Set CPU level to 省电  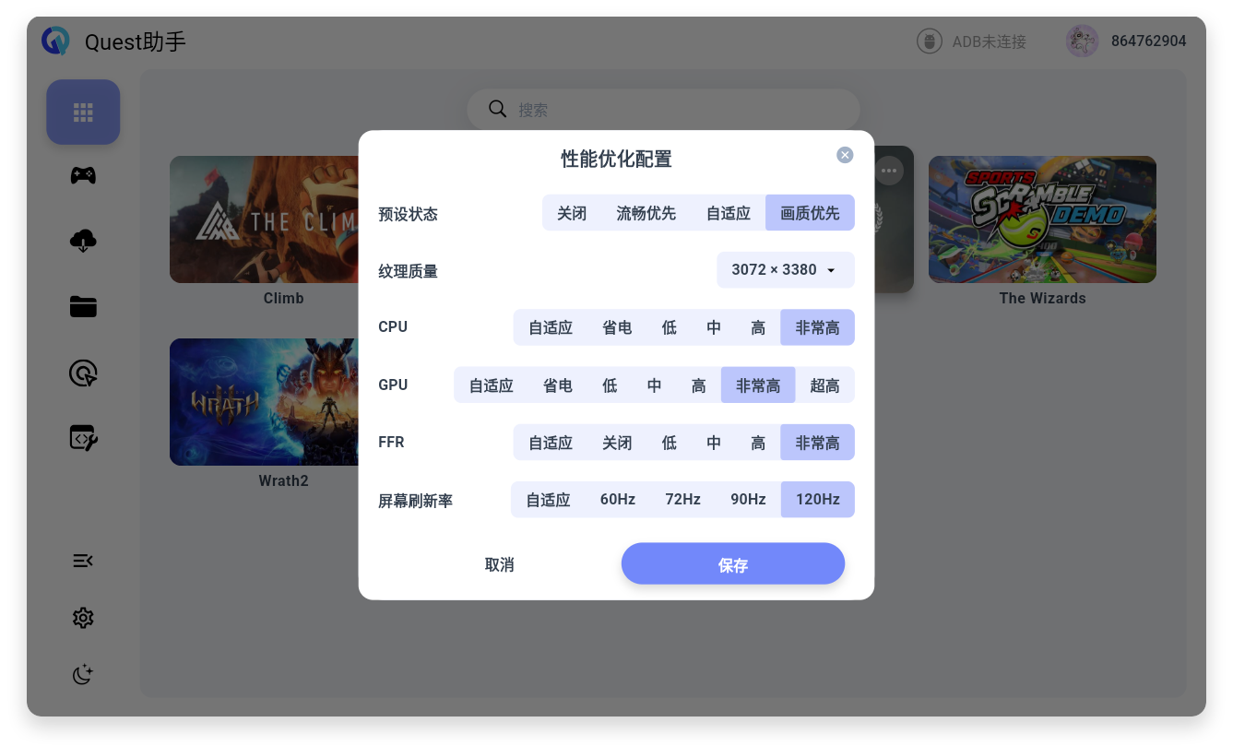pyautogui.click(x=617, y=327)
